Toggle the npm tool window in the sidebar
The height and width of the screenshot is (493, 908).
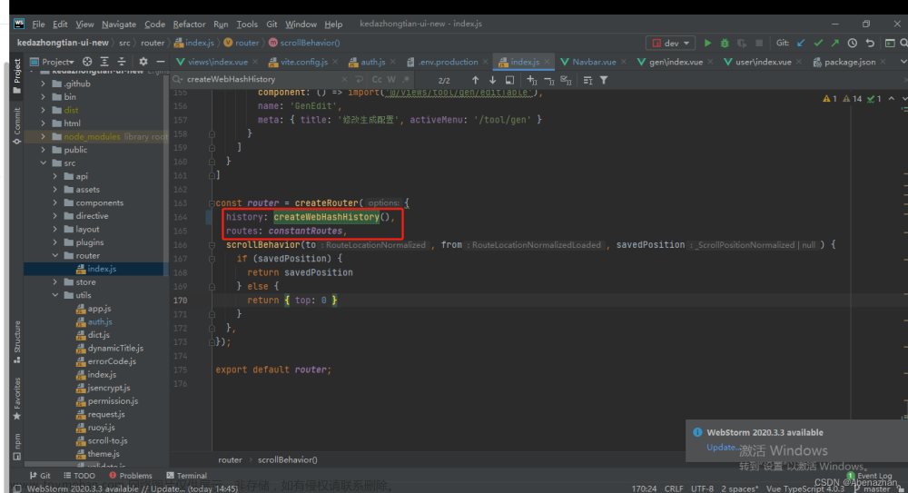pos(16,446)
